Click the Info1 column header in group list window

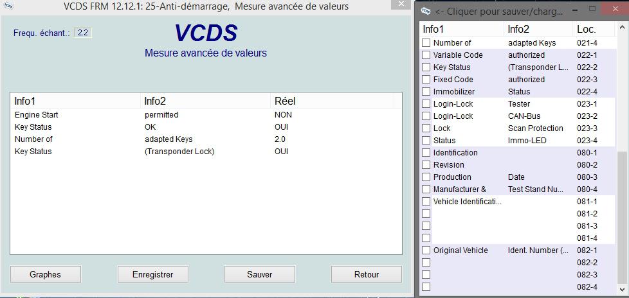pyautogui.click(x=462, y=30)
